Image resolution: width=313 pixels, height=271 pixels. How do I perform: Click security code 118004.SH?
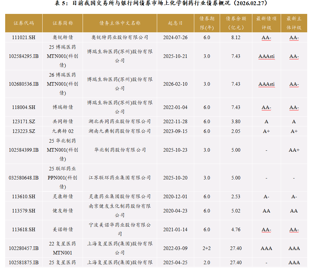24,107
